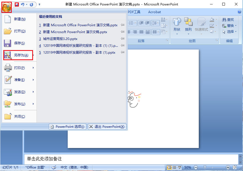
Task: Switch to the Acrobat ribbon tab
Action: (155, 12)
